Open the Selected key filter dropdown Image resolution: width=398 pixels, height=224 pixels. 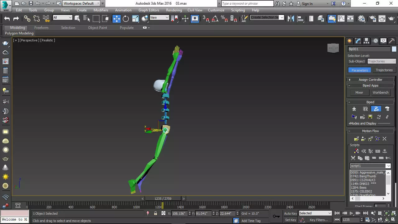315,213
